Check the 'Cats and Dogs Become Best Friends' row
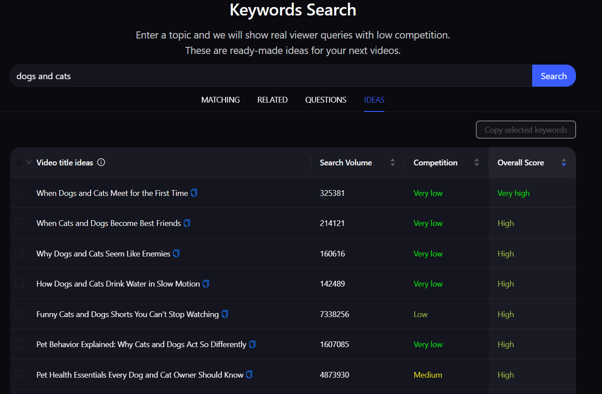This screenshot has width=602, height=394. tap(19, 223)
